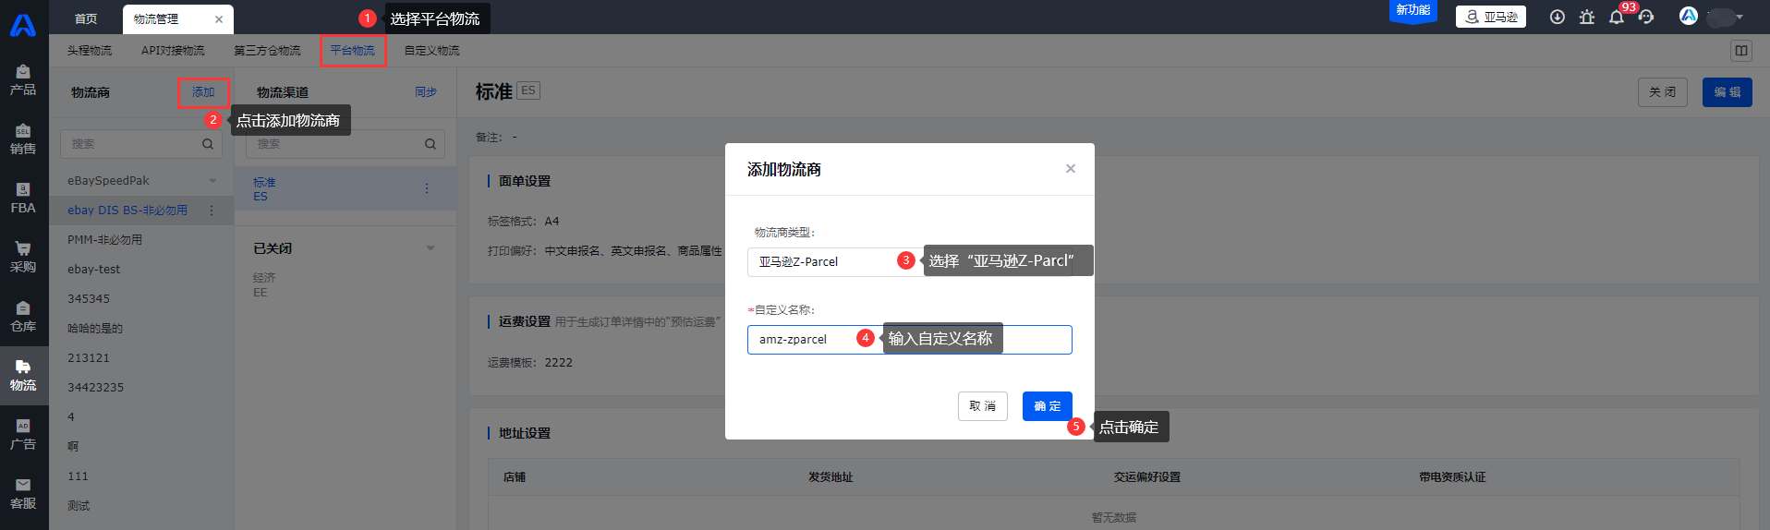This screenshot has width=1770, height=530.
Task: Click the 同步 link for channels
Action: 426,92
